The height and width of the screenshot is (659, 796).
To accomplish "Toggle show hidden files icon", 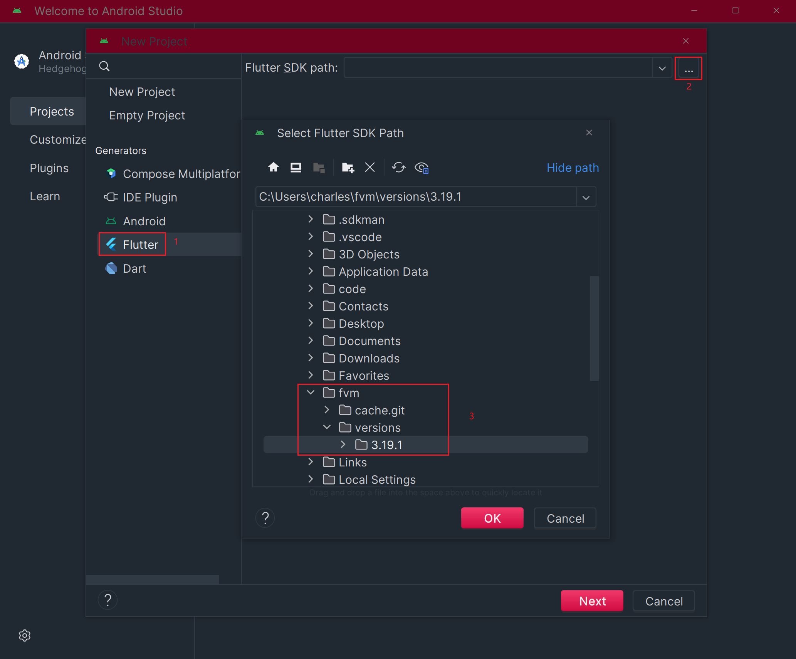I will (x=422, y=168).
